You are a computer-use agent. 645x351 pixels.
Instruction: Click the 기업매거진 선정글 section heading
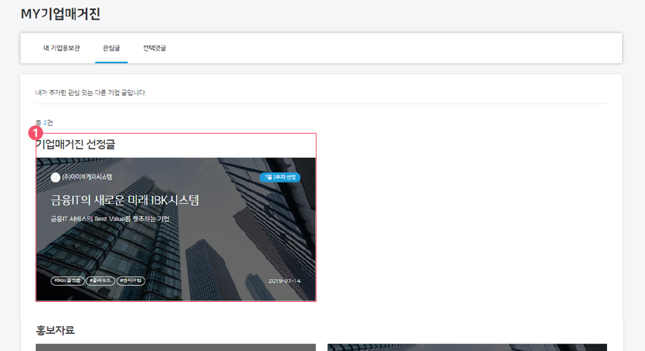[76, 144]
